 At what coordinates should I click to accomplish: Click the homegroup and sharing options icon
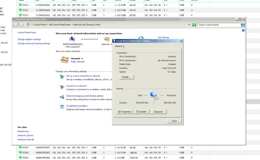(x=62, y=97)
